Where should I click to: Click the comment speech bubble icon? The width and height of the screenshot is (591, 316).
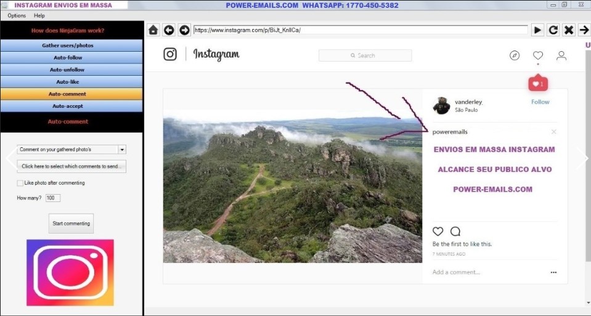[x=455, y=231]
